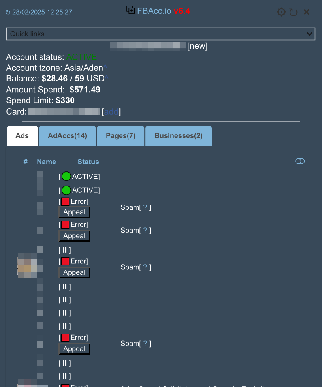The height and width of the screenshot is (387, 322).
Task: Click the ? link in the lowest Spam entry
Action: (x=145, y=344)
